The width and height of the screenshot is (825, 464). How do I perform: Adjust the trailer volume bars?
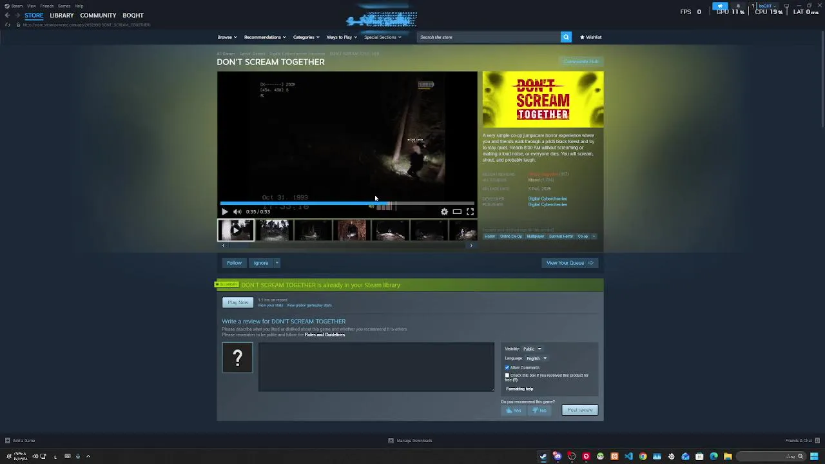pyautogui.click(x=383, y=206)
